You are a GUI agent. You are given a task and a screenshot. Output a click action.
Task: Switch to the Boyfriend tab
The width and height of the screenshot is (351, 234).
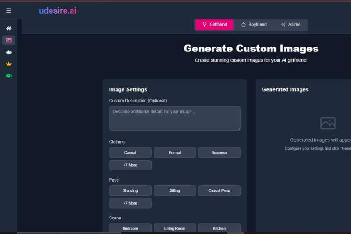pos(254,25)
